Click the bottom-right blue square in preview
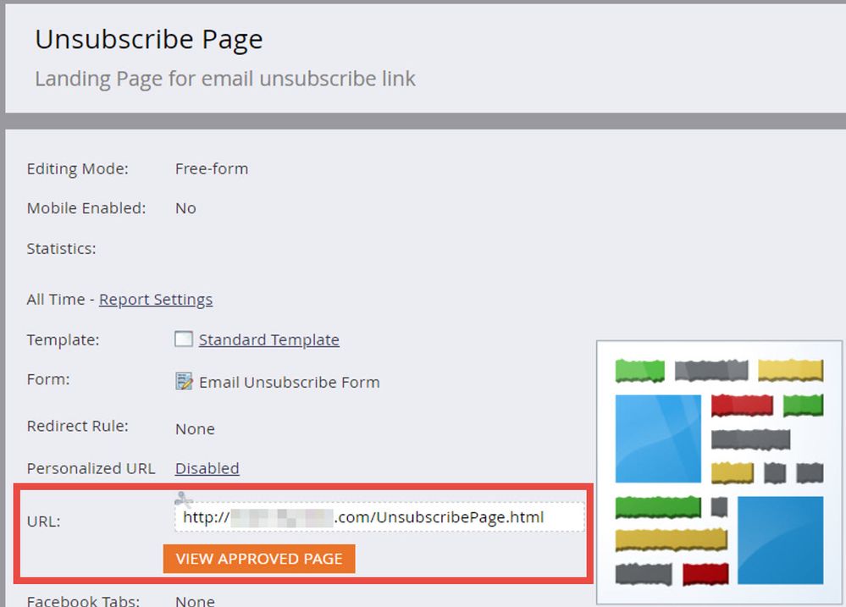Viewport: 846px width, 607px height. [780, 540]
